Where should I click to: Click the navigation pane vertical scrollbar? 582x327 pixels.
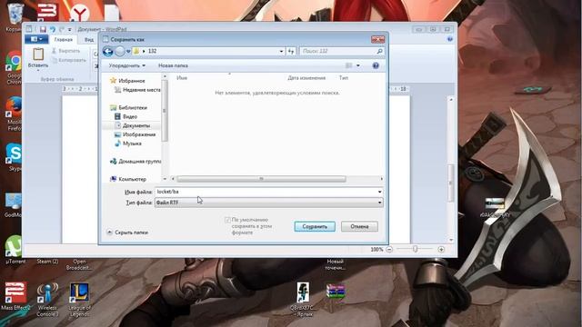click(165, 111)
